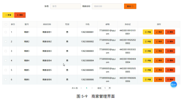Viewport: 181px width, 103px height.
Task: Click the blue 00:43 timer bubble
Action: point(173,84)
